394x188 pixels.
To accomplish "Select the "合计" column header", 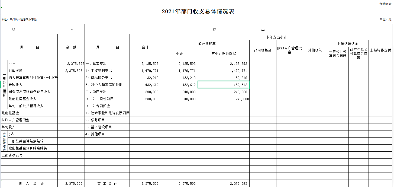I will tap(145, 47).
